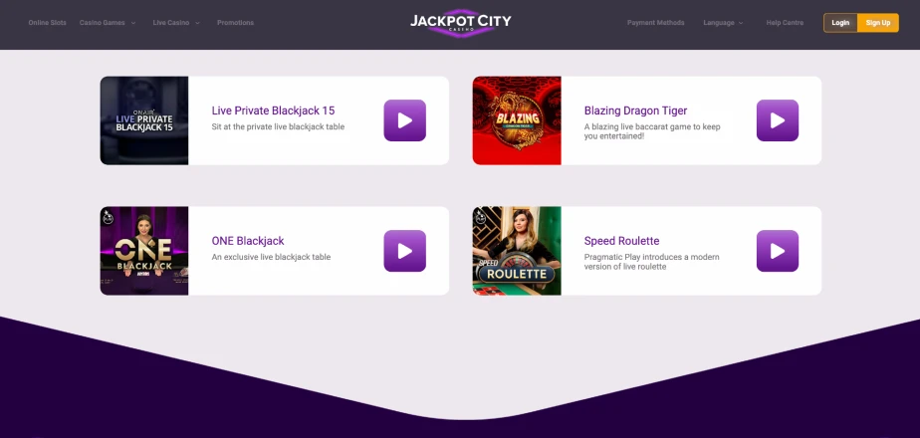Open Live Private Blackjack 15 title link

click(x=273, y=110)
